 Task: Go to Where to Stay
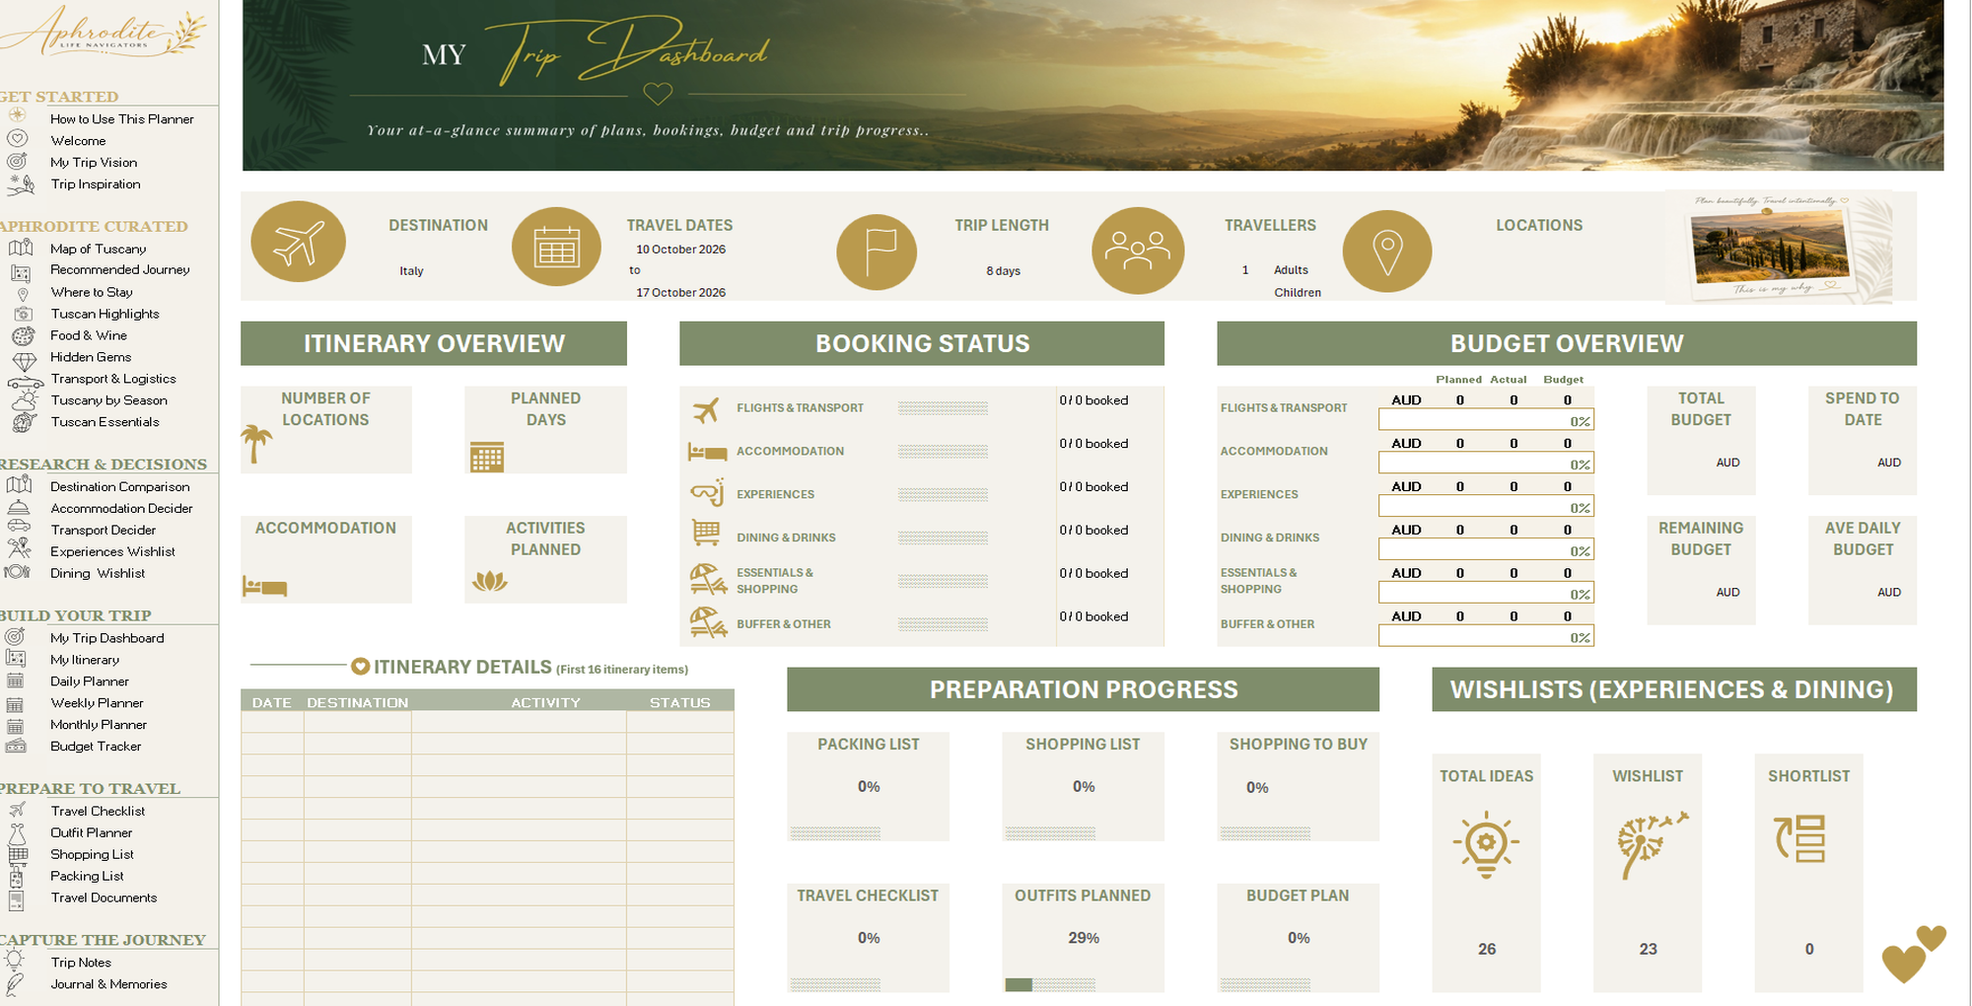coord(92,293)
